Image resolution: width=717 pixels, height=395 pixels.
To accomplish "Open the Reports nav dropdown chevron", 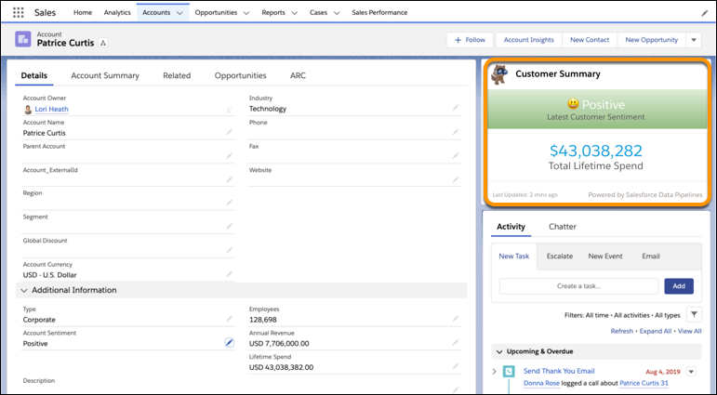I will [x=295, y=13].
